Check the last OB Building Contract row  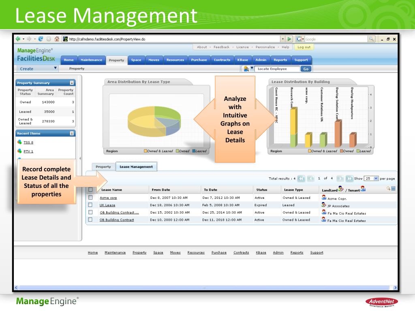point(90,219)
